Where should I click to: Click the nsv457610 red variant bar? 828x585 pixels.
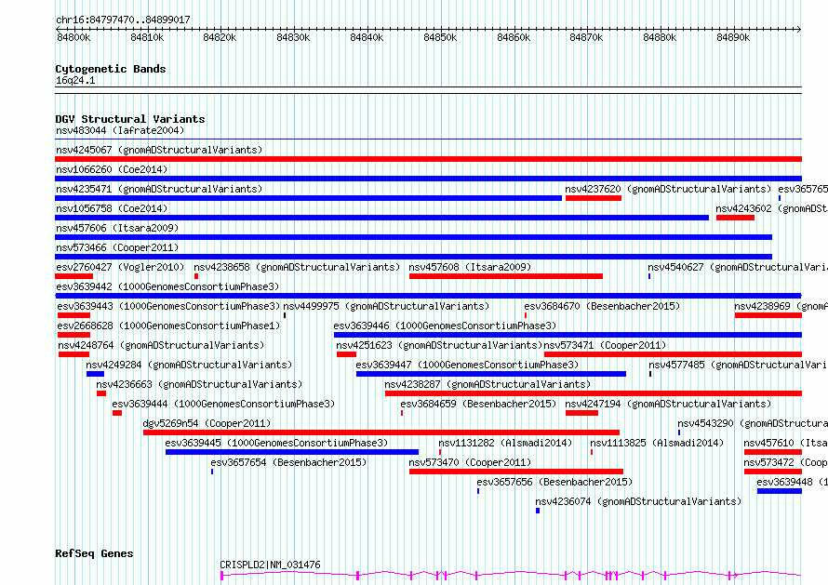coord(773,452)
